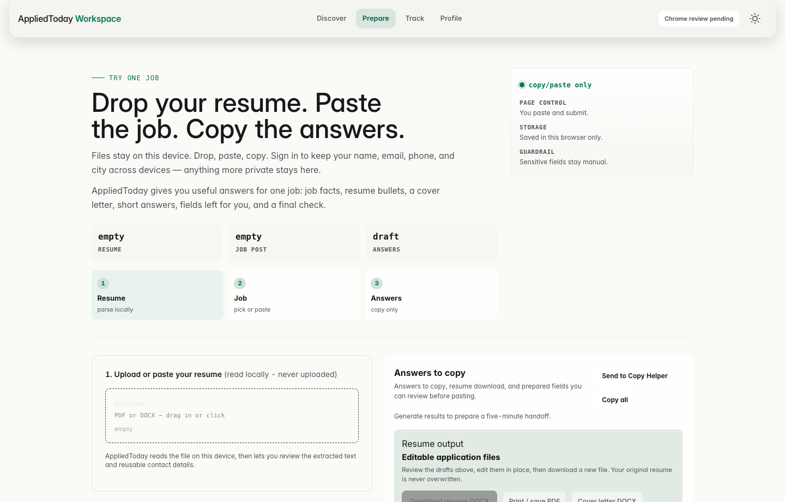
Task: Click the step 2 number badge
Action: point(240,283)
